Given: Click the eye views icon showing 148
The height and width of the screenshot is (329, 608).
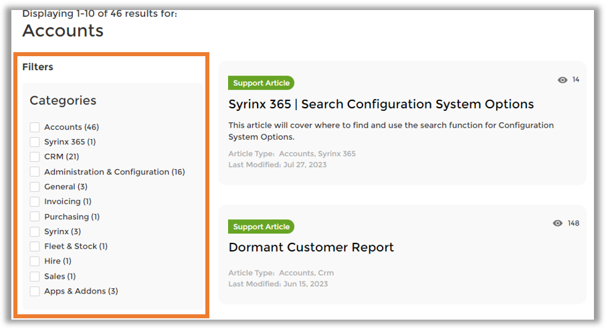Looking at the screenshot, I should (558, 223).
